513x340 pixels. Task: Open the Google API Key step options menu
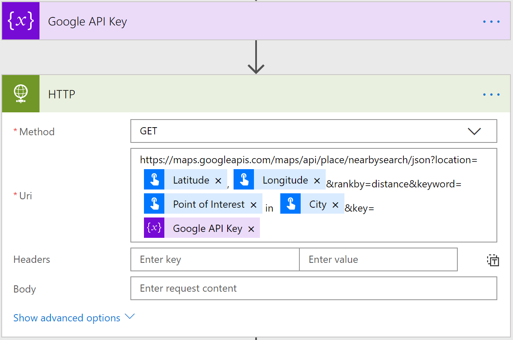pyautogui.click(x=491, y=21)
